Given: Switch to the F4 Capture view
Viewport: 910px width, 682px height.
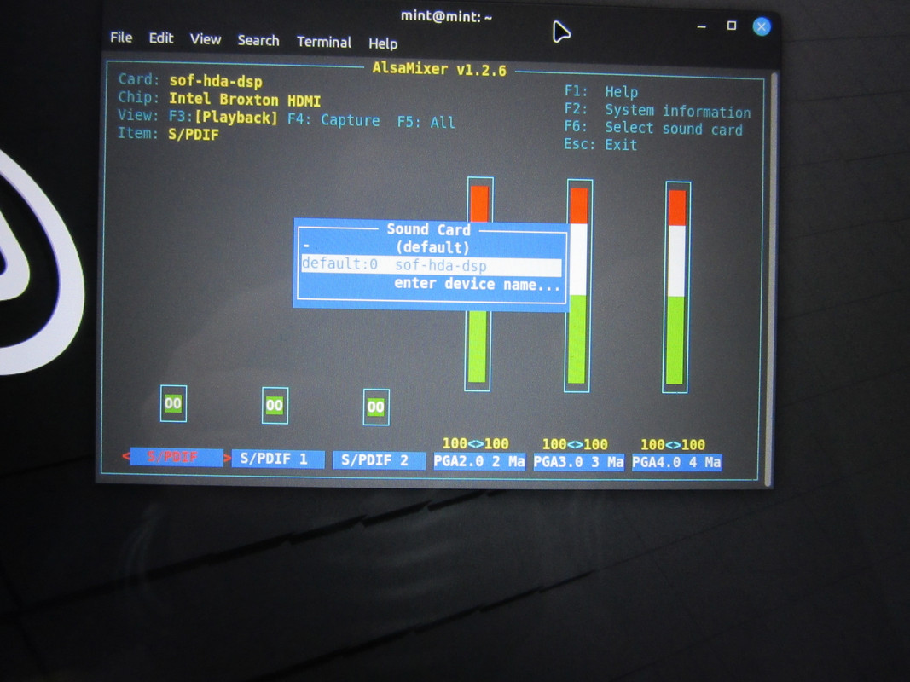Looking at the screenshot, I should pos(333,120).
